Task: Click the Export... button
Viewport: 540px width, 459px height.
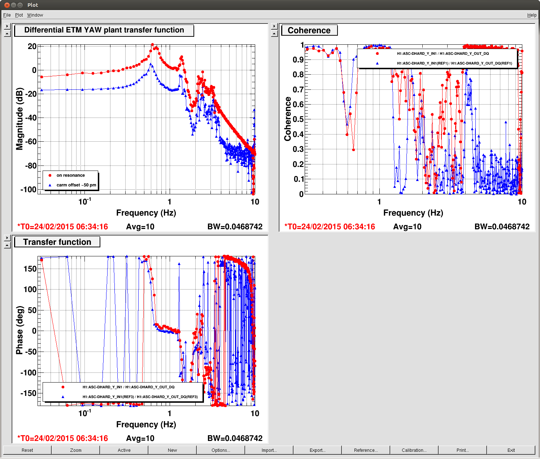Action: (x=318, y=450)
